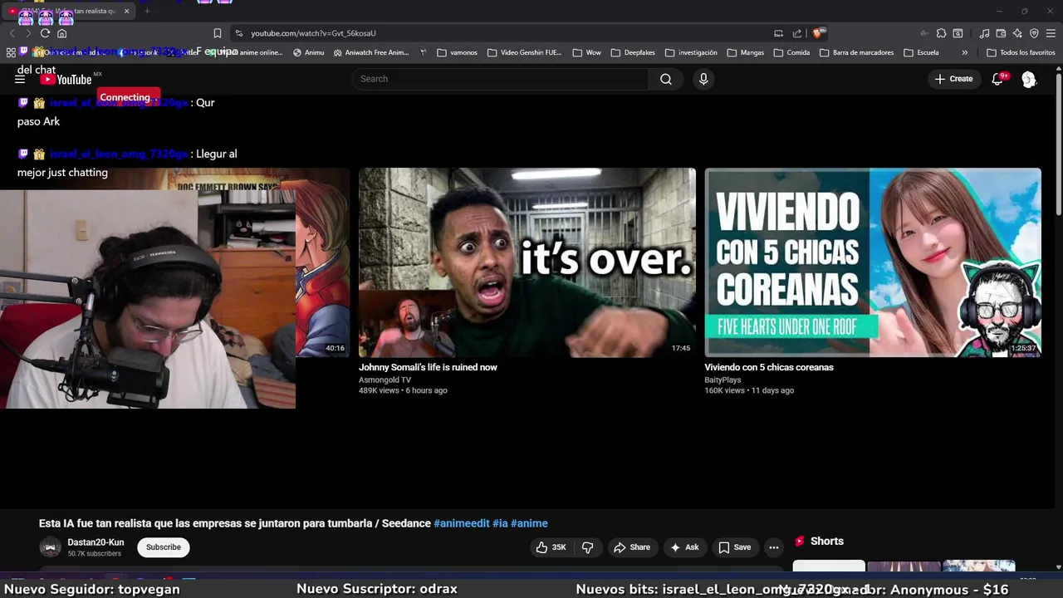
Task: Open the investigación bookmarks folder
Action: (x=691, y=52)
